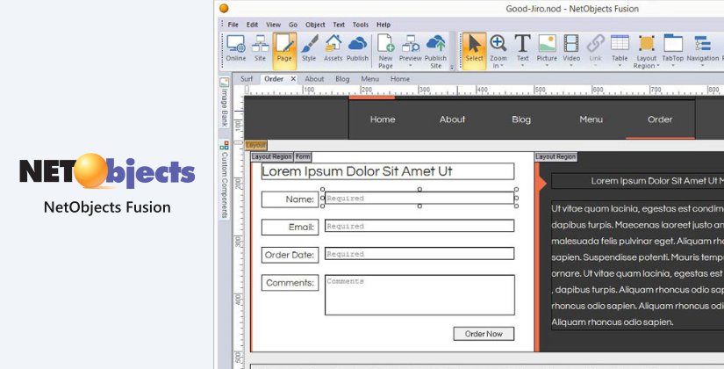Activate the Select arrow tool

click(474, 47)
